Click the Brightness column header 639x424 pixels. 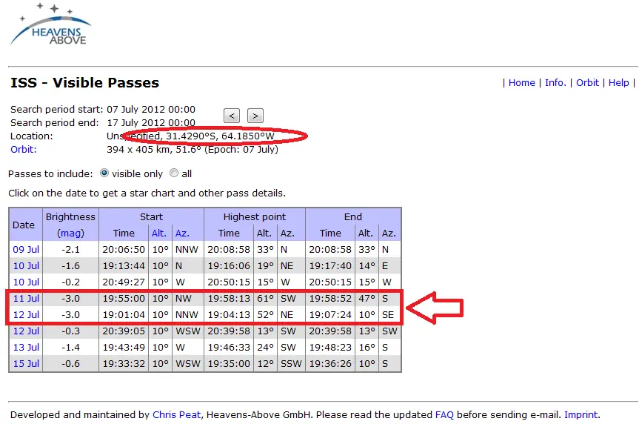[x=70, y=216]
